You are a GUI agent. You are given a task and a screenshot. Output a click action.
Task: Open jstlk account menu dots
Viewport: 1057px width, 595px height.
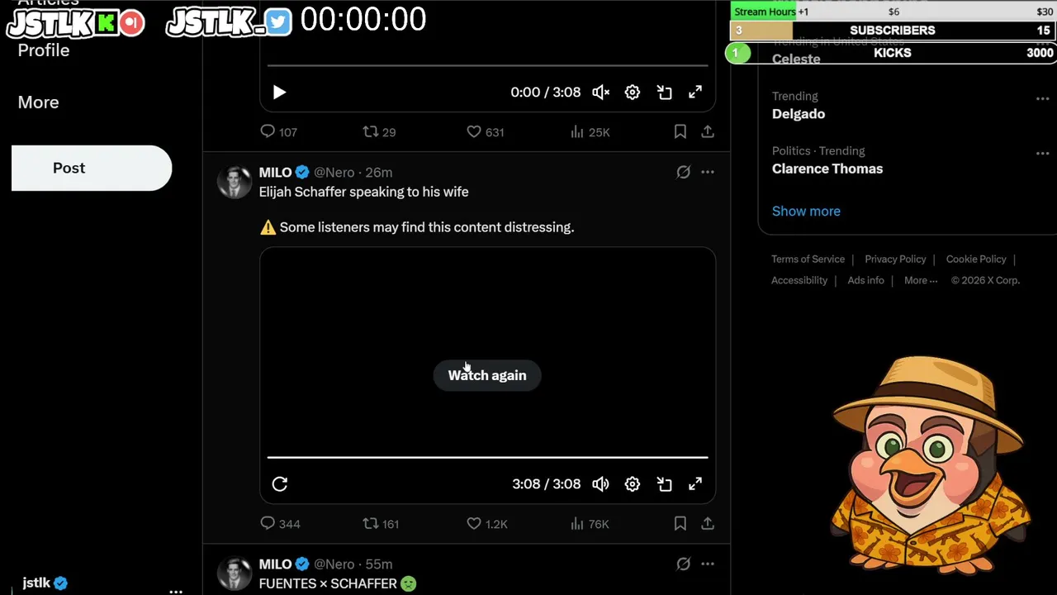click(176, 590)
